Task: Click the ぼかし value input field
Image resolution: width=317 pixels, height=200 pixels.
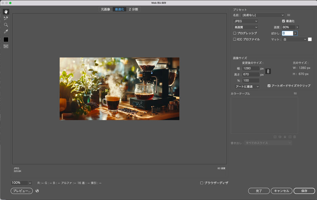Action: point(288,33)
